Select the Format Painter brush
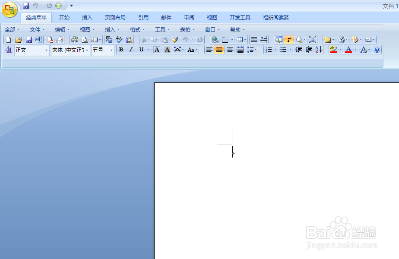Viewport: 399px width, 259px height. 175,40
